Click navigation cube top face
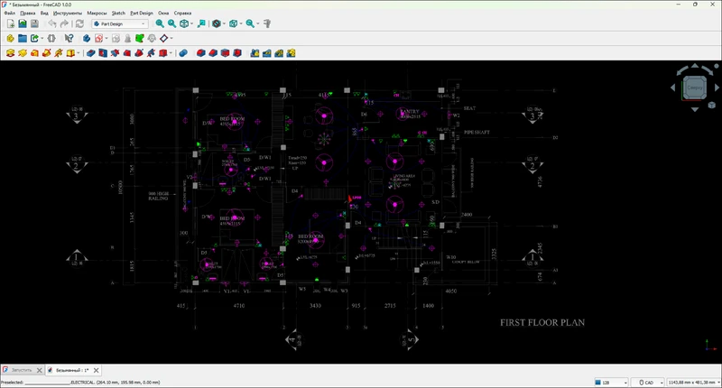722x388 pixels. [695, 87]
